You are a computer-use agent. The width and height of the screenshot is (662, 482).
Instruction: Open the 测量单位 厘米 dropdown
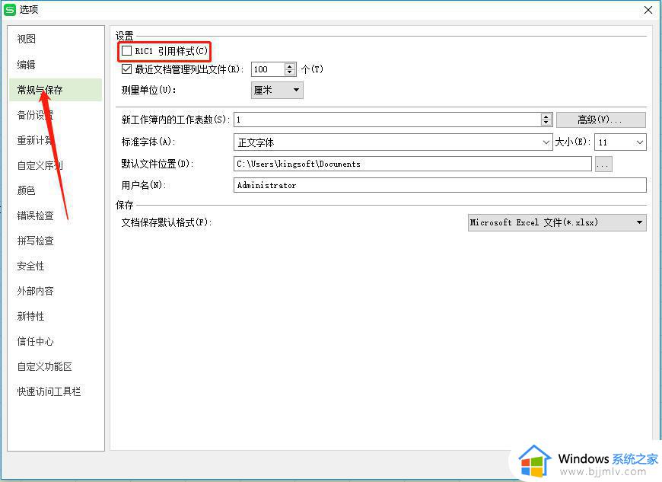pyautogui.click(x=277, y=90)
